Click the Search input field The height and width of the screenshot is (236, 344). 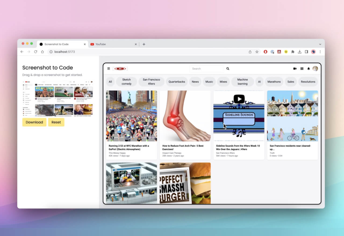pyautogui.click(x=206, y=69)
